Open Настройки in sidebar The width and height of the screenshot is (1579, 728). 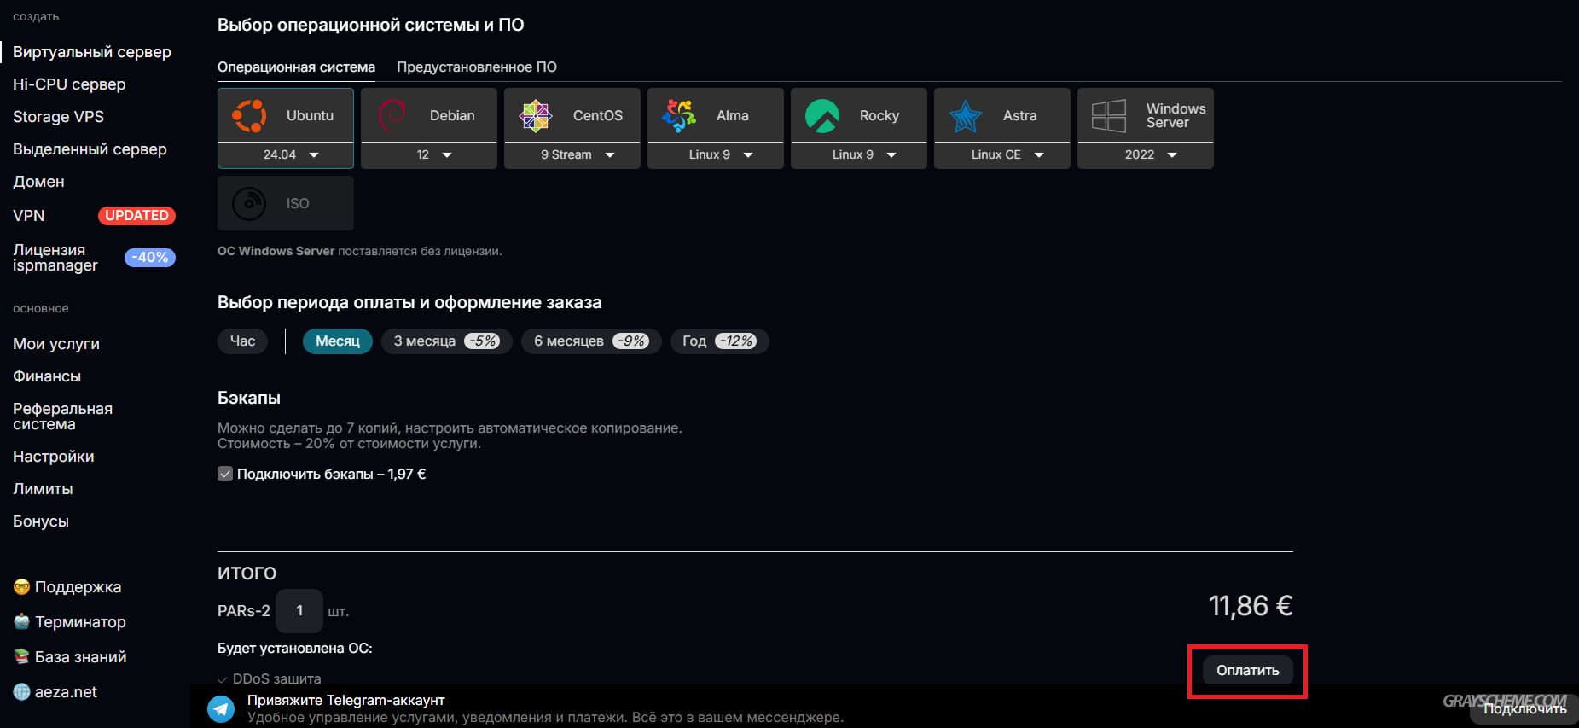pyautogui.click(x=54, y=457)
